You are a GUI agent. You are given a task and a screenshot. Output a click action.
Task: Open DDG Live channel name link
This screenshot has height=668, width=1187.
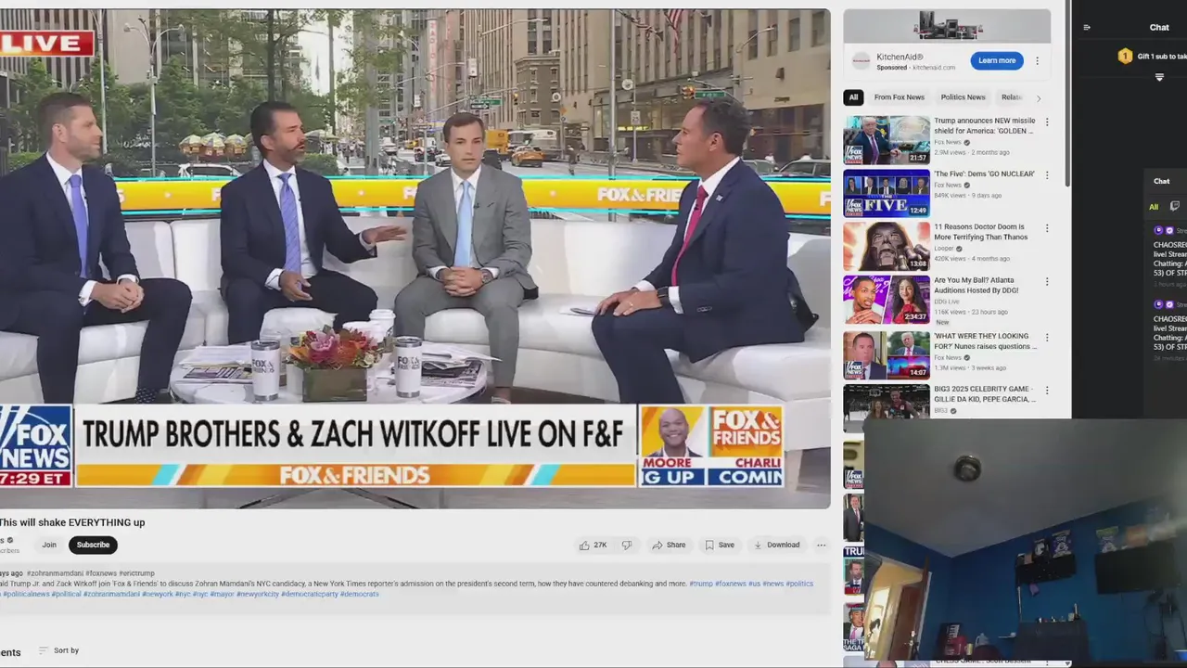[947, 302]
